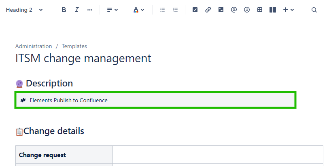The height and width of the screenshot is (166, 329).
Task: Open the Heading 2 text style dropdown
Action: tap(24, 10)
